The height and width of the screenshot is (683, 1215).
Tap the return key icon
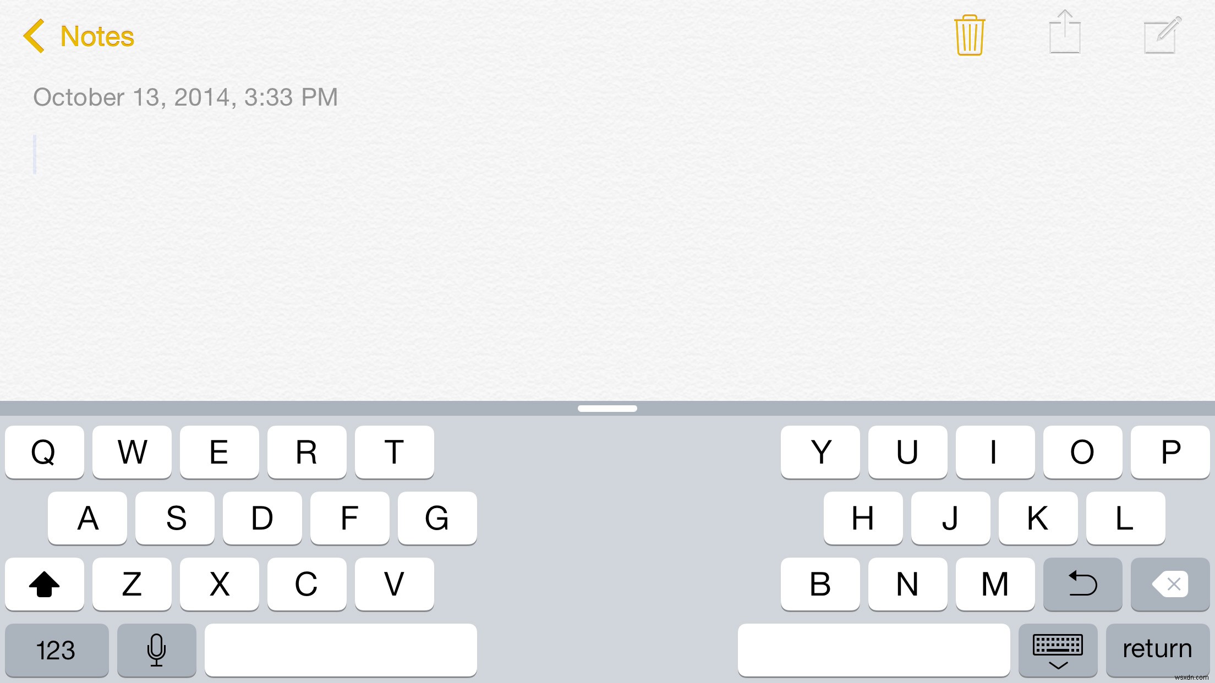click(x=1158, y=649)
